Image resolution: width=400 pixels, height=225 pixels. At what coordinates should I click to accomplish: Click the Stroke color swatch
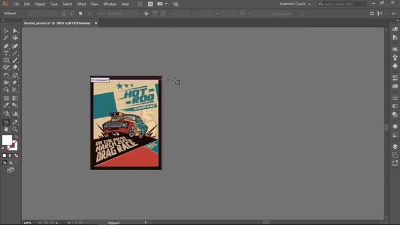(13, 146)
